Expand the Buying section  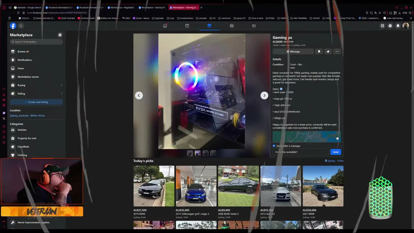pyautogui.click(x=36, y=85)
